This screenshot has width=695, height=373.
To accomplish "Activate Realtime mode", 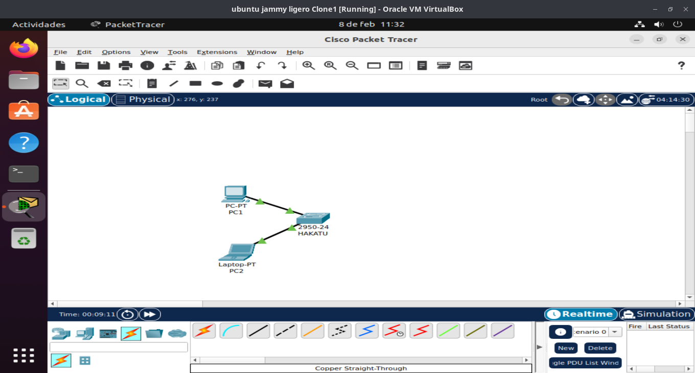I will click(x=581, y=314).
